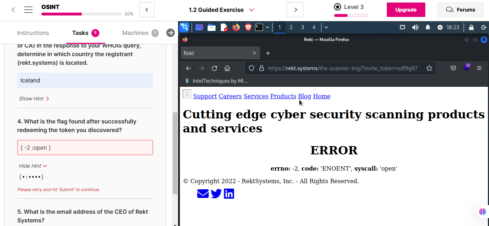This screenshot has height=226, width=489.
Task: Click the Save to Pocket icon
Action: coord(453,68)
